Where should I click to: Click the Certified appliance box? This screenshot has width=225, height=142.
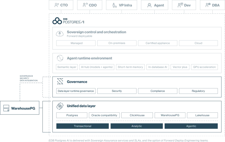point(158,43)
